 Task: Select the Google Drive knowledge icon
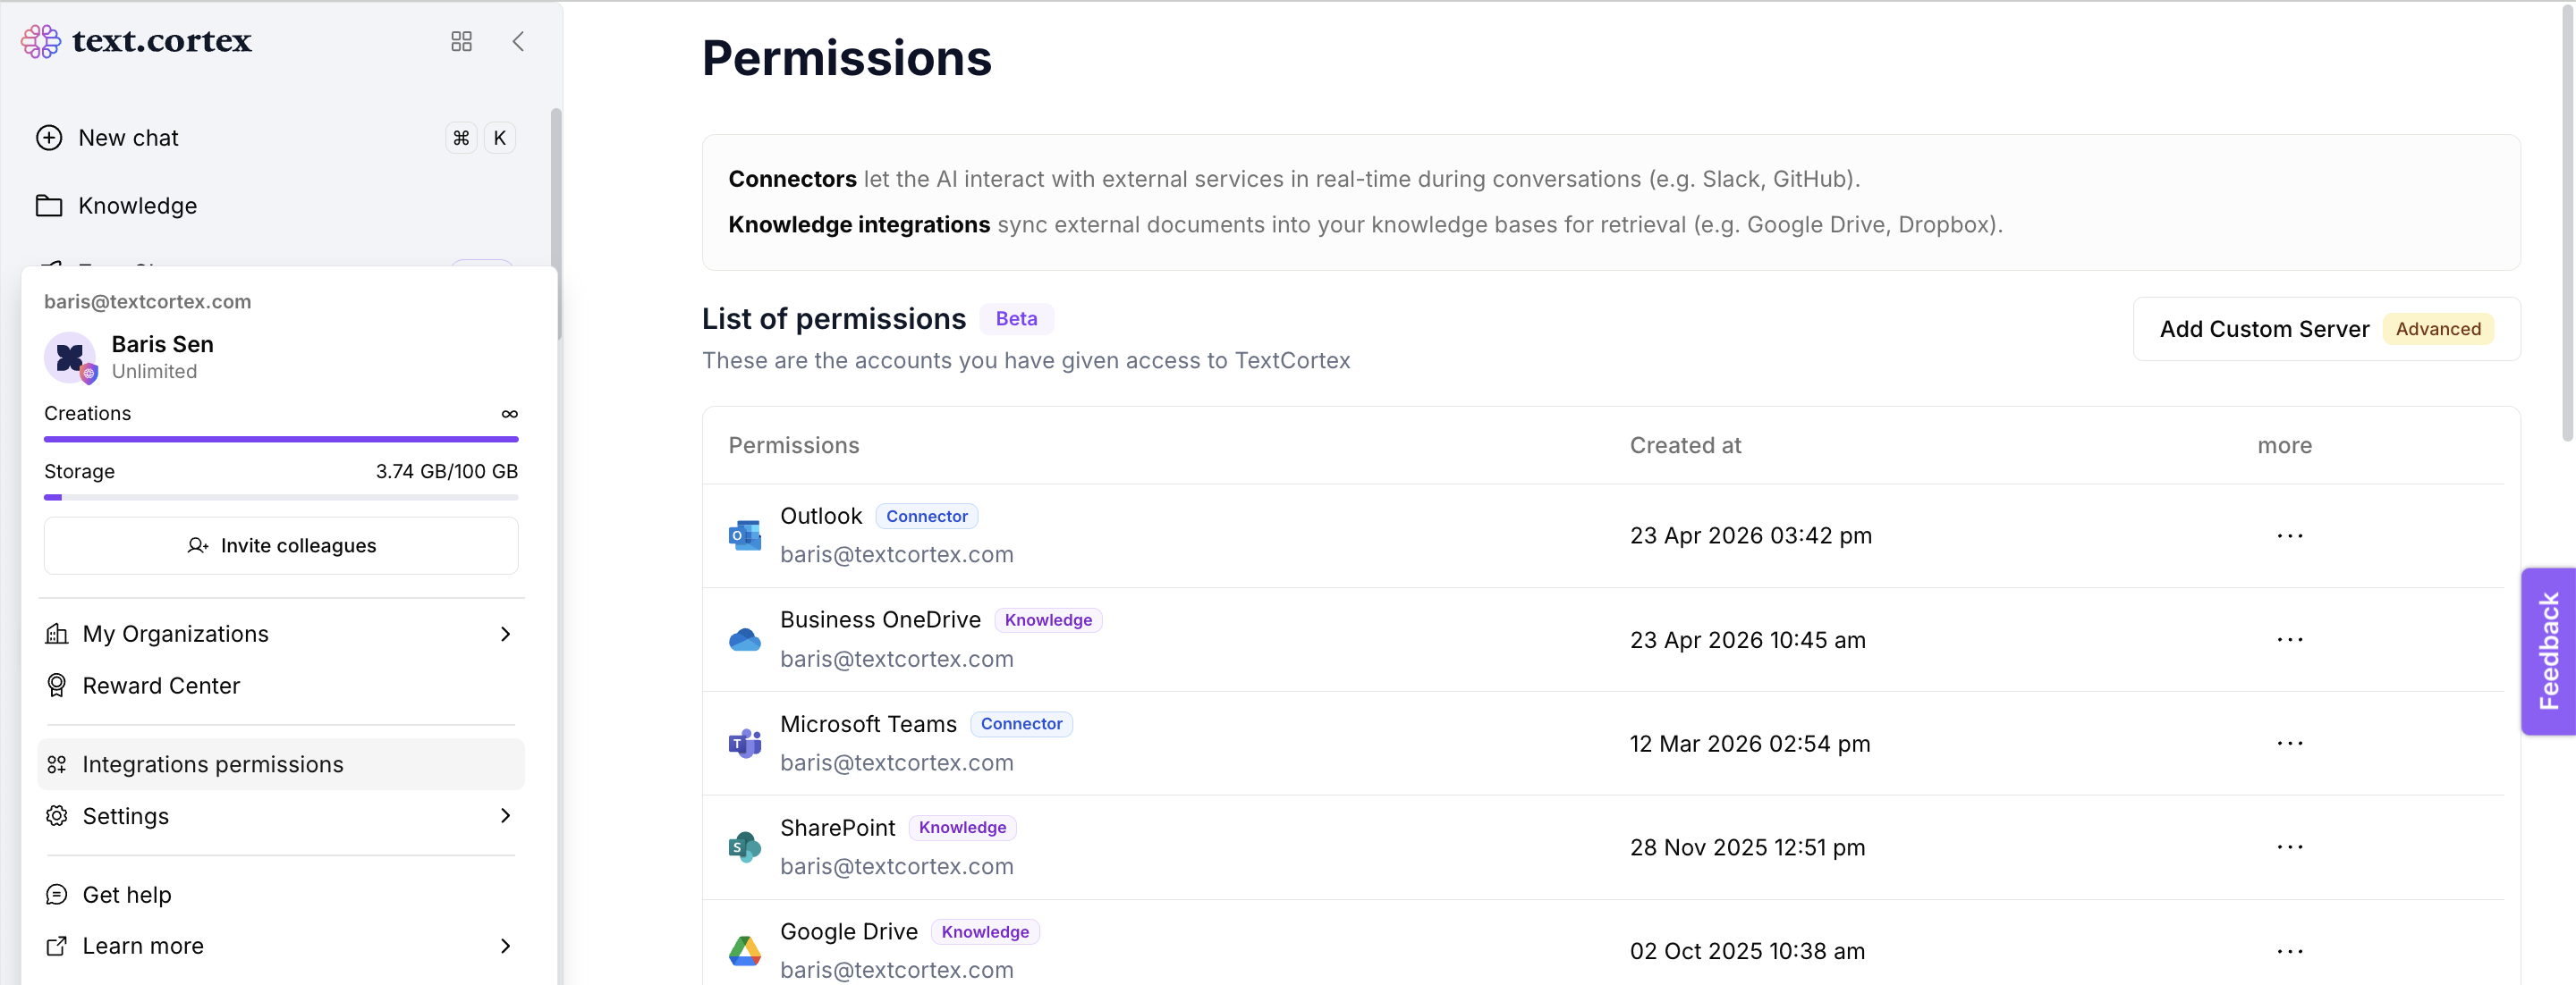[744, 950]
